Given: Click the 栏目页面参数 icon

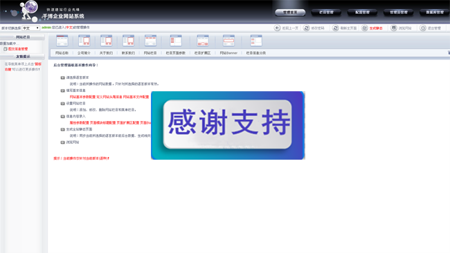Looking at the screenshot, I should pyautogui.click(x=176, y=41).
